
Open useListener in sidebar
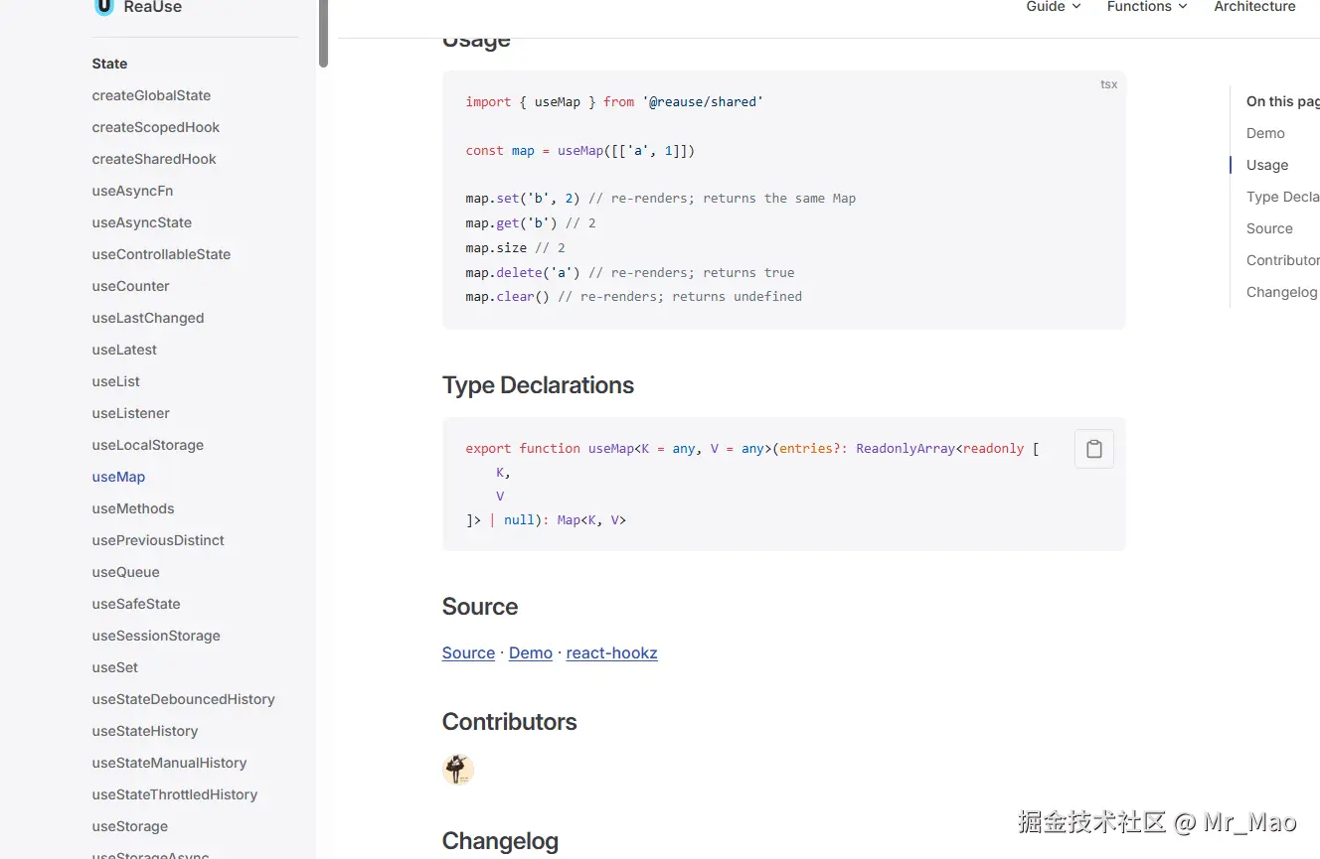[x=131, y=413]
